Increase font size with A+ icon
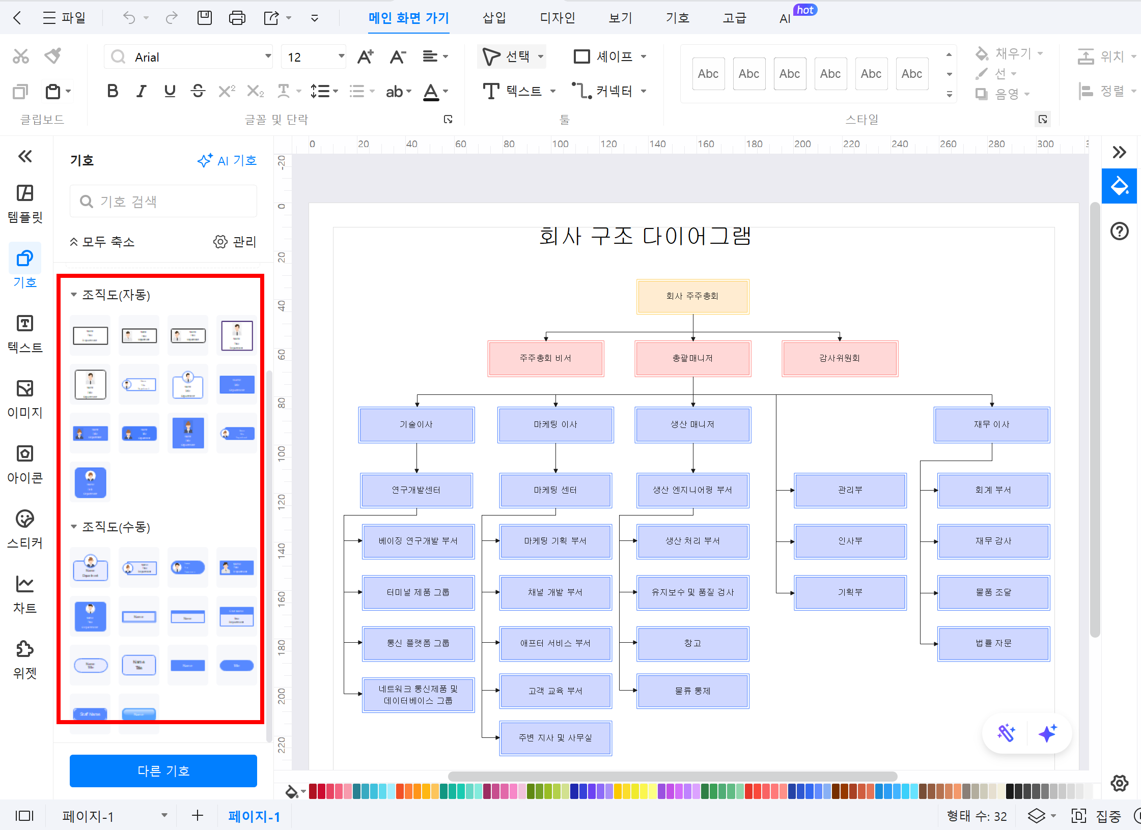1141x830 pixels. (x=365, y=56)
